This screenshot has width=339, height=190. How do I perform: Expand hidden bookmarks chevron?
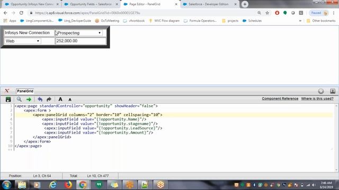(300, 21)
